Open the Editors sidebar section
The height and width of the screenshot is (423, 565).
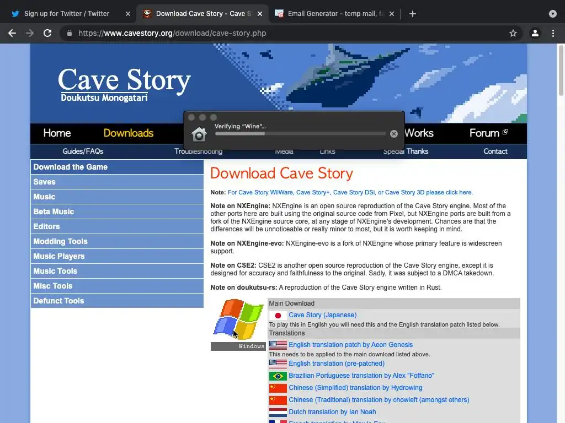coord(117,226)
